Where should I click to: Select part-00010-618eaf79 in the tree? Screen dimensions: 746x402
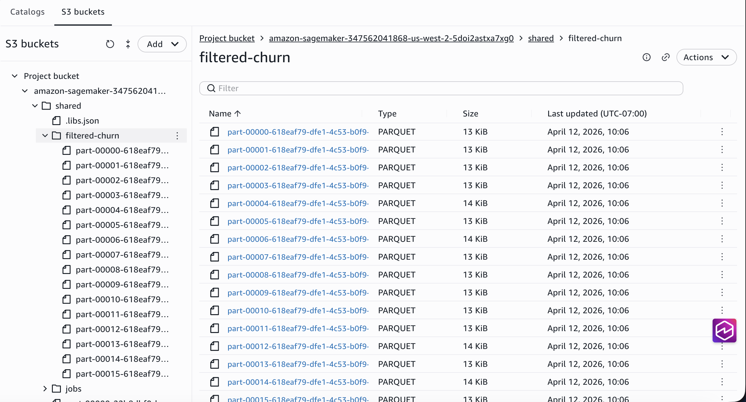coord(122,299)
